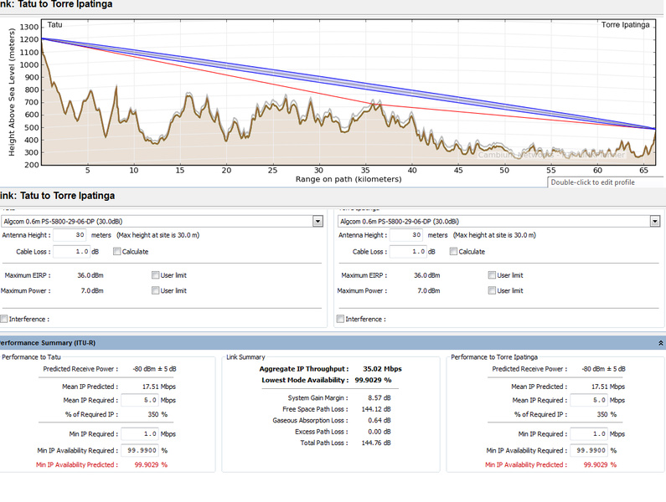The height and width of the screenshot is (502, 666).
Task: Toggle Tatu Maximum EIRP User limit
Action: coord(155,275)
